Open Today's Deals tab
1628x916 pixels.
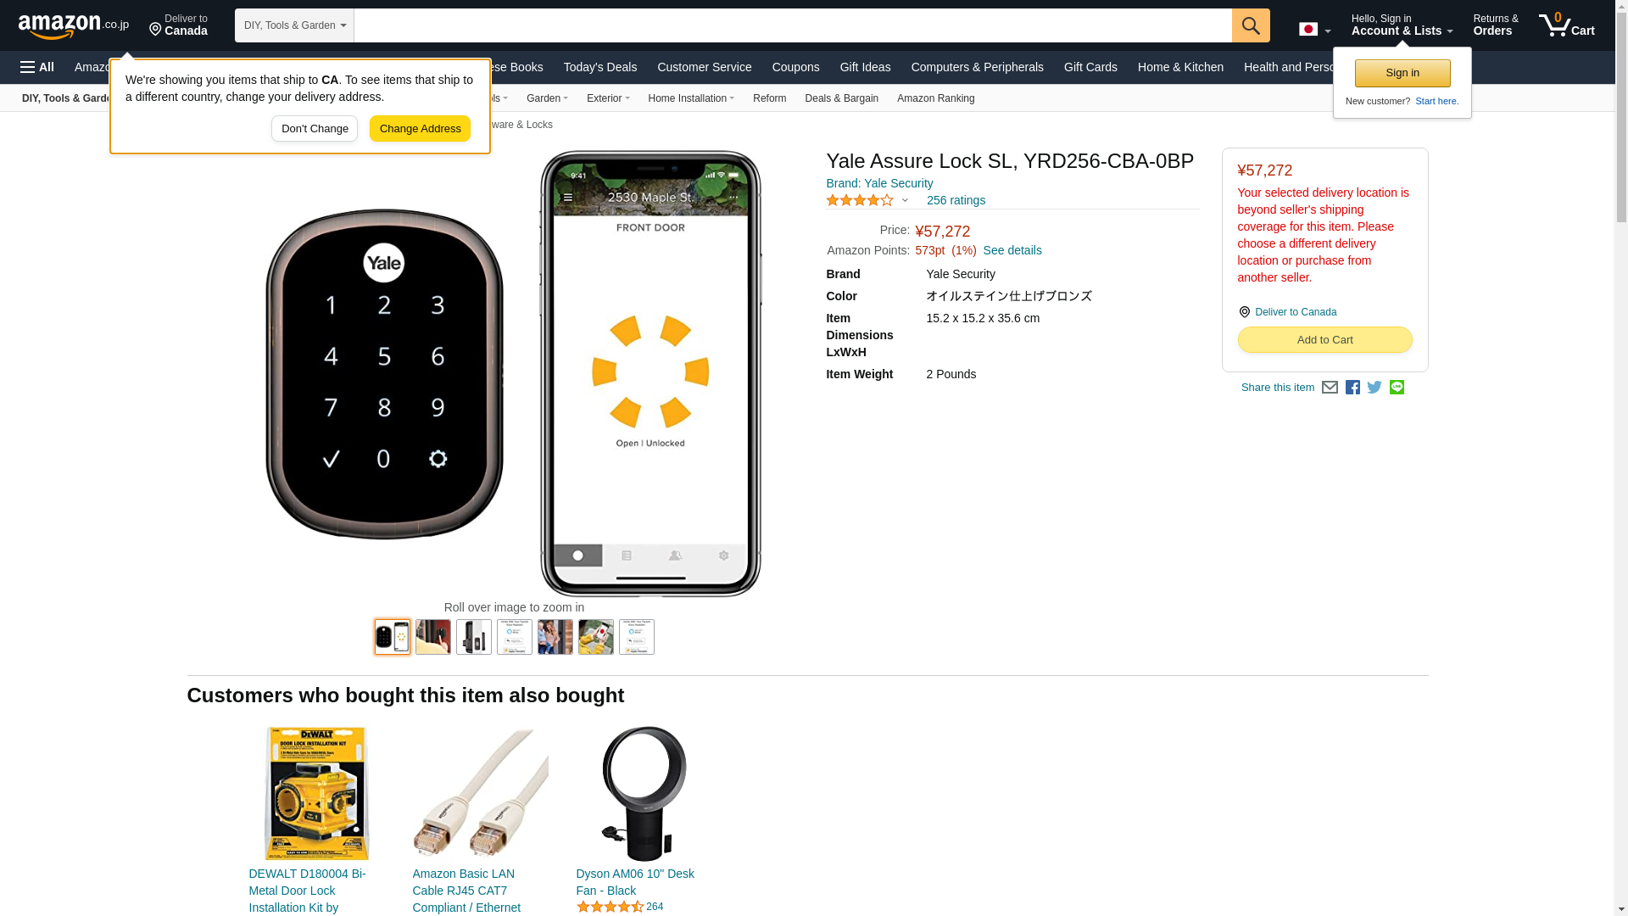pyautogui.click(x=600, y=67)
